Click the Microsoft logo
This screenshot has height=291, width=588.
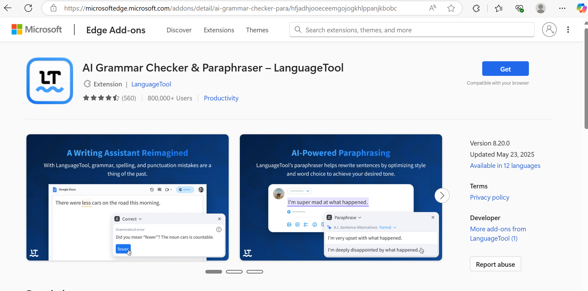click(x=37, y=30)
